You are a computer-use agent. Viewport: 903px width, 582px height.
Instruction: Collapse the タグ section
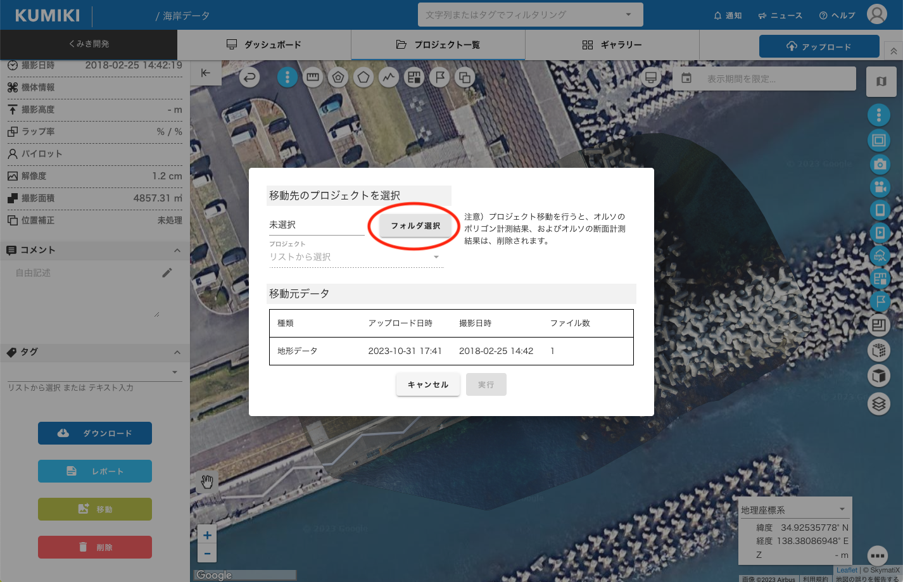point(177,352)
